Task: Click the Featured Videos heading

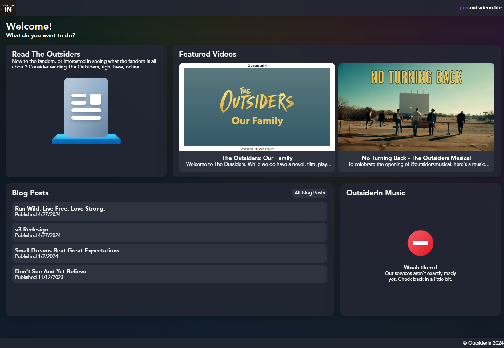Action: coord(208,54)
